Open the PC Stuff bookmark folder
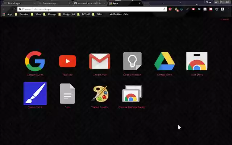232x145 pixels. click(x=84, y=14)
